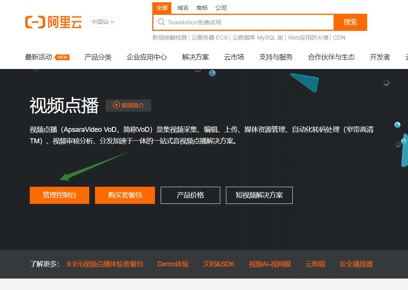Open the 解决方案 menu
408x290 pixels.
[195, 57]
